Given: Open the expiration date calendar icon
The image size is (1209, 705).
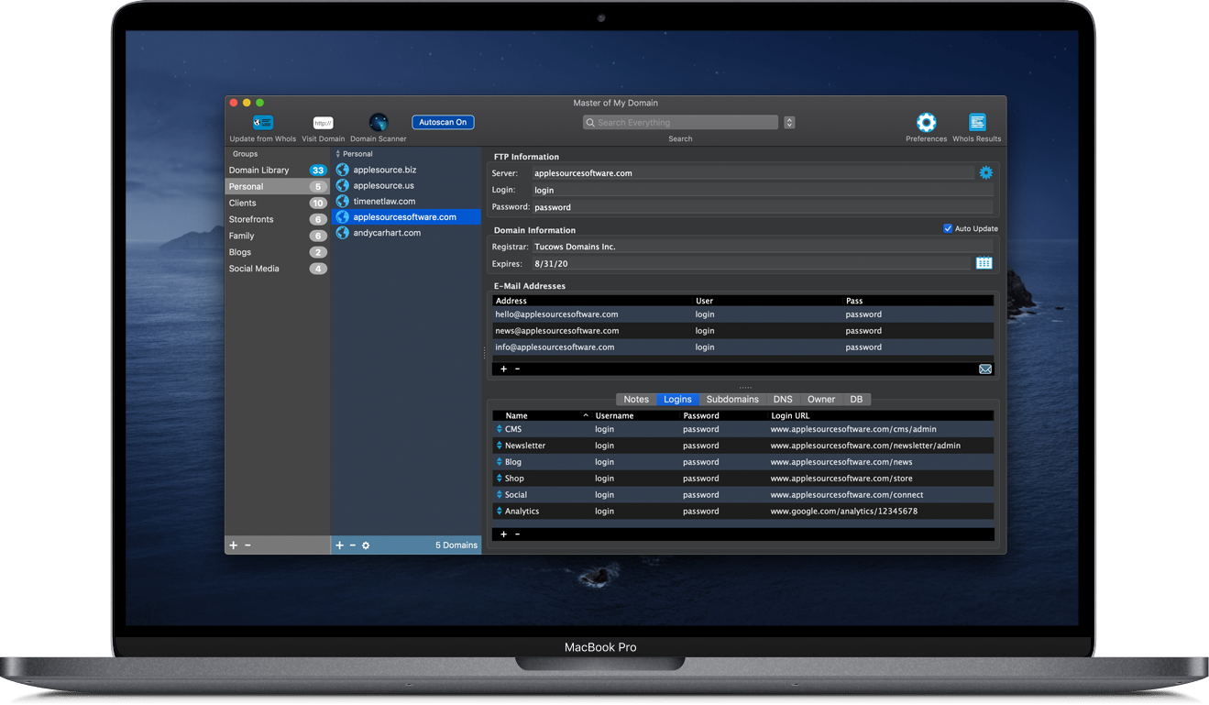Looking at the screenshot, I should 984,263.
